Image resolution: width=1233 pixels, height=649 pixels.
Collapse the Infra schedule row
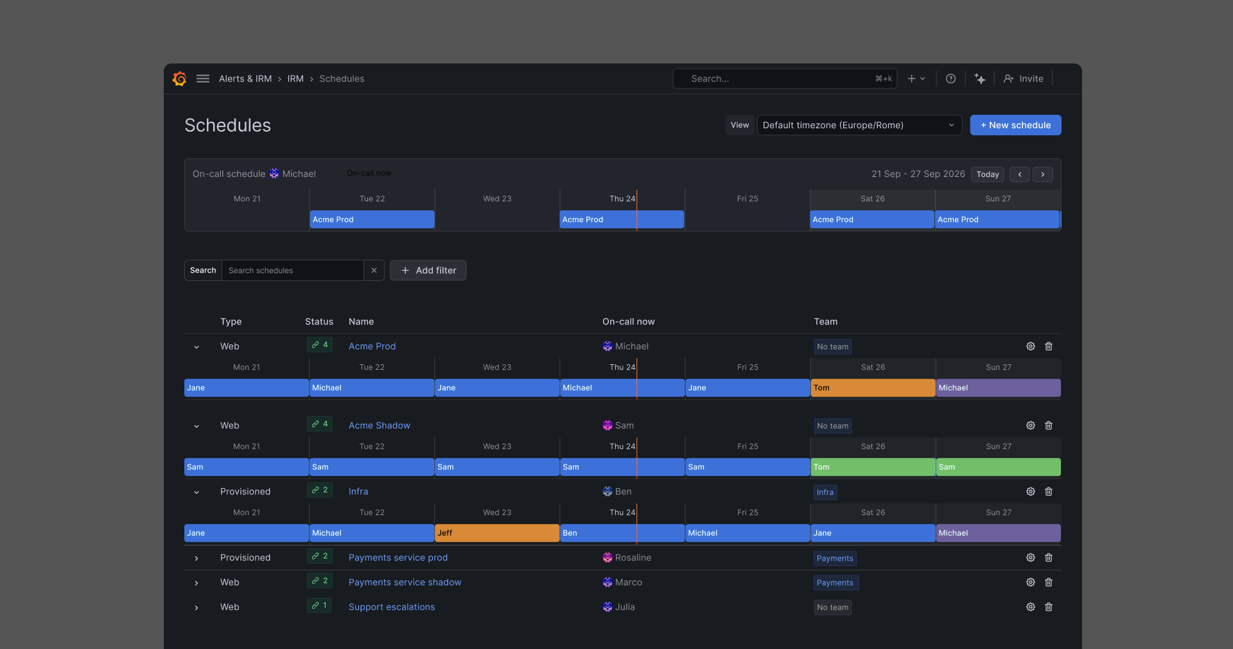197,492
